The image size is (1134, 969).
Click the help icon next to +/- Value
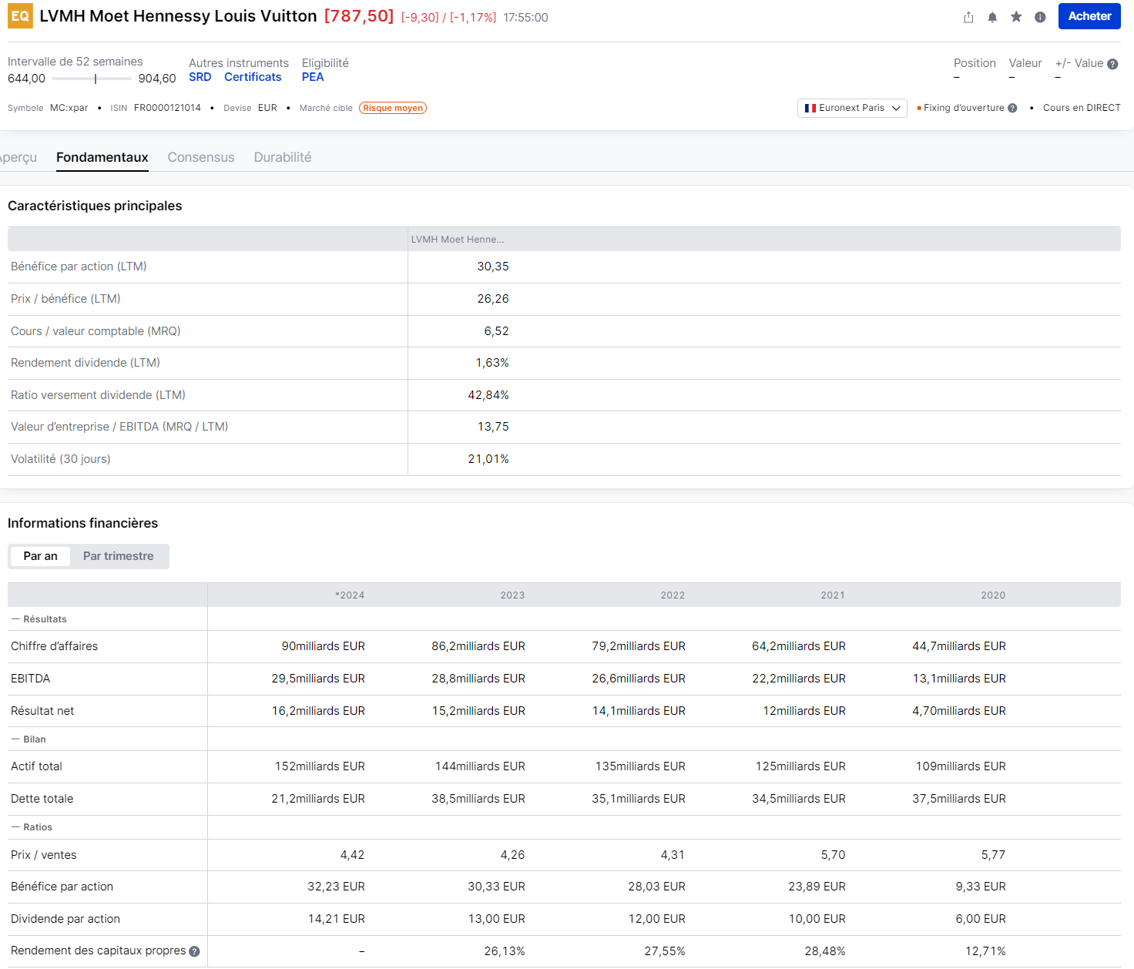tap(1112, 64)
